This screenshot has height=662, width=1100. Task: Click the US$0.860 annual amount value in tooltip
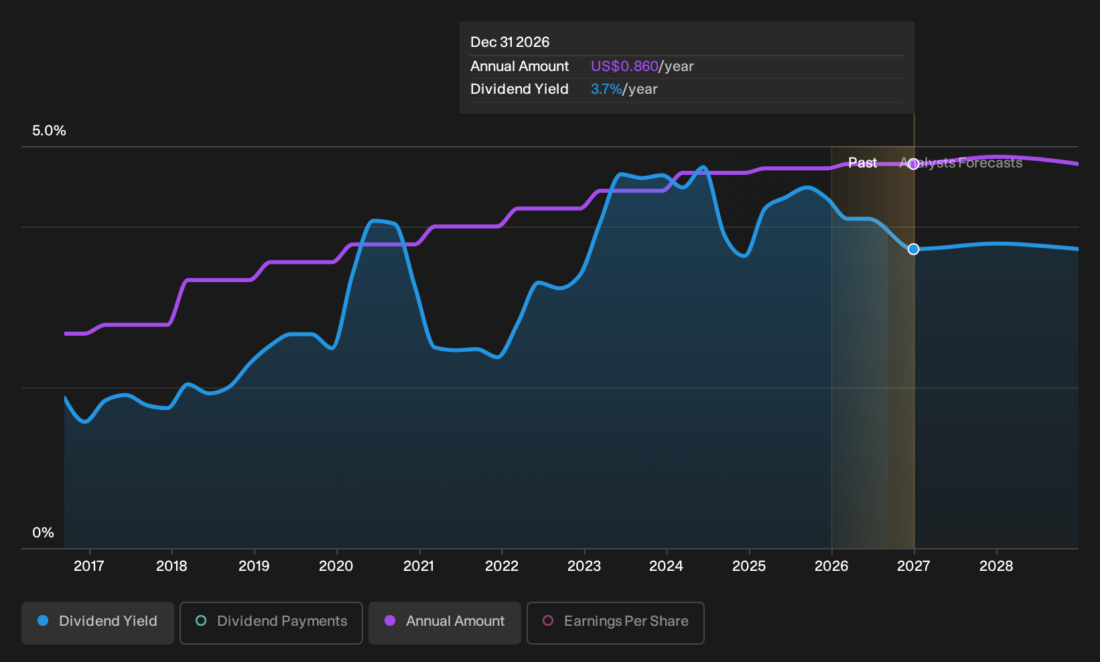coord(624,66)
